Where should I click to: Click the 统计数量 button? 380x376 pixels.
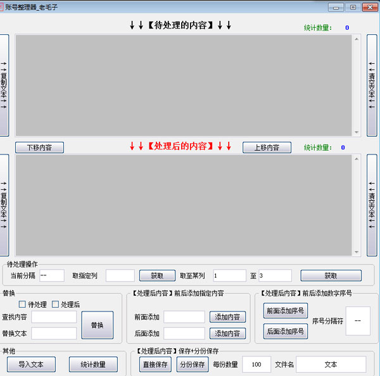(93, 364)
